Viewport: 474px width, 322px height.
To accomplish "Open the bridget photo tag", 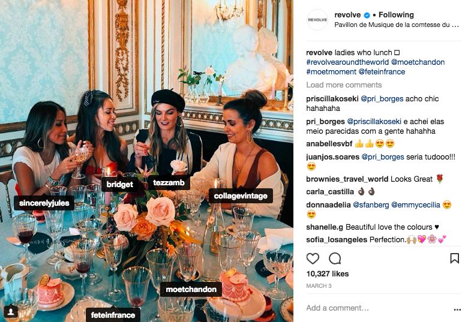I will [x=119, y=185].
